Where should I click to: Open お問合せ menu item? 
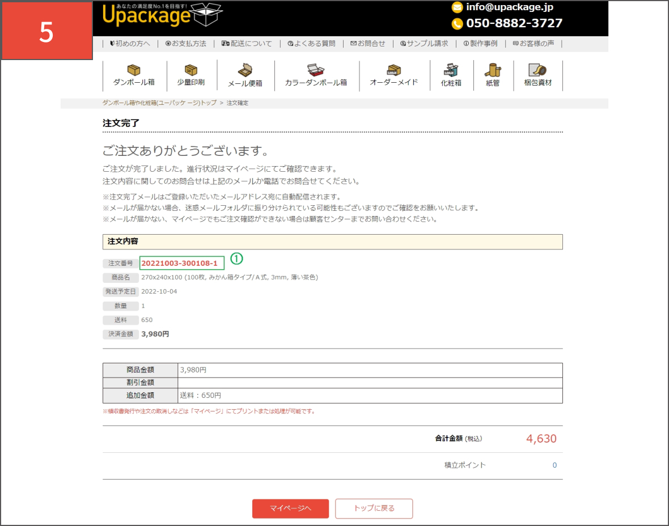(368, 44)
